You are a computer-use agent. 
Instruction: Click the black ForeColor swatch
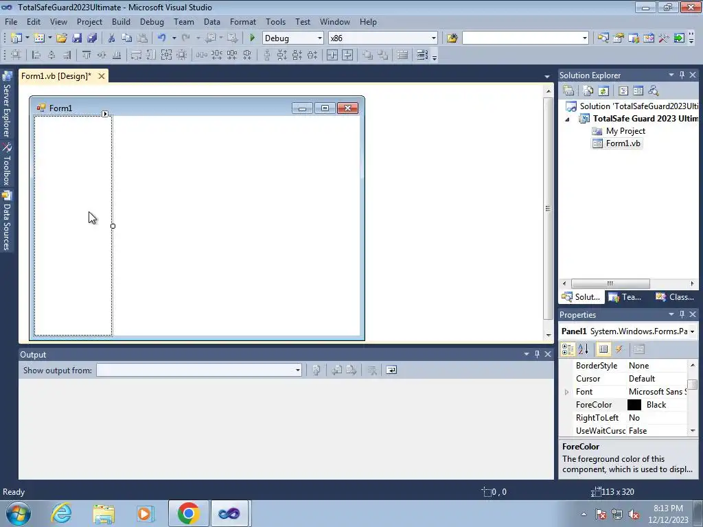(x=634, y=405)
